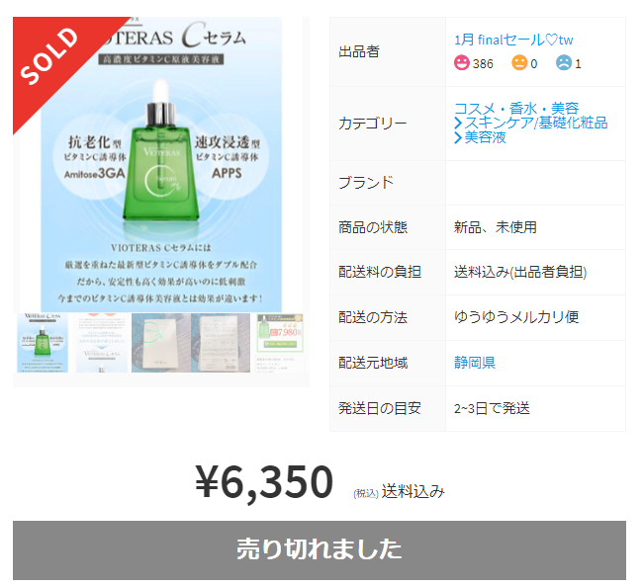Click chevron before スキンケア/基礎化粧品
The width and height of the screenshot is (642, 586).
[x=458, y=123]
